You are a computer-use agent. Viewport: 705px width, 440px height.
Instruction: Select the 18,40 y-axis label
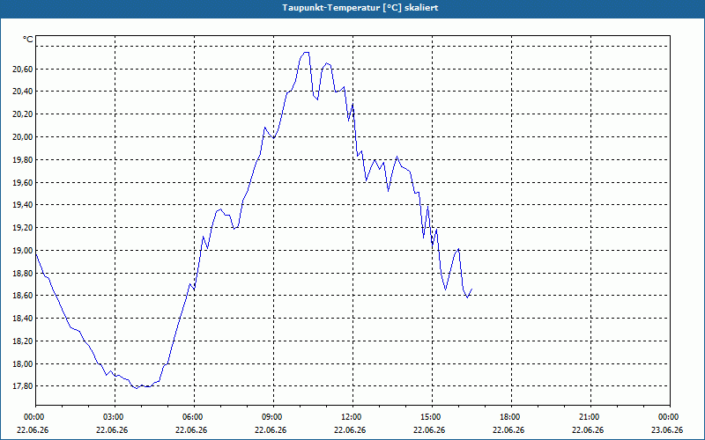[22, 318]
